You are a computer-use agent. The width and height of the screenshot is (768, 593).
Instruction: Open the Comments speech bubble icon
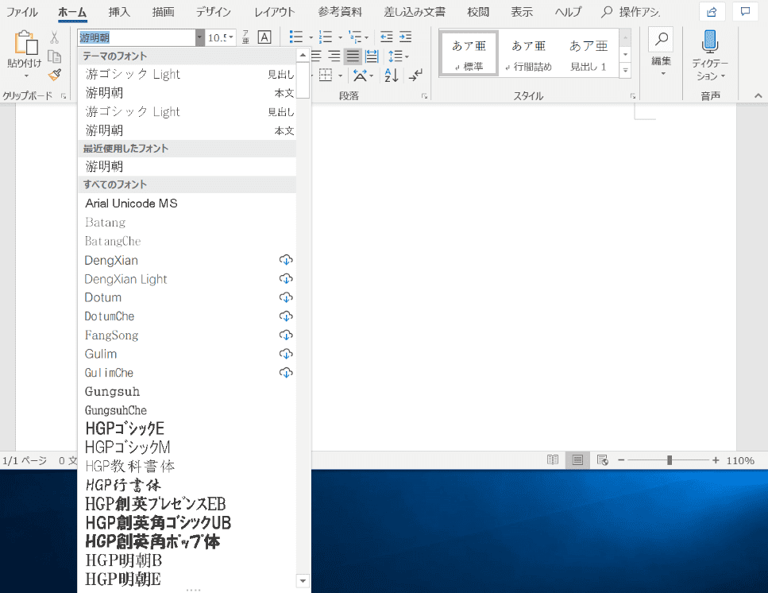point(746,12)
